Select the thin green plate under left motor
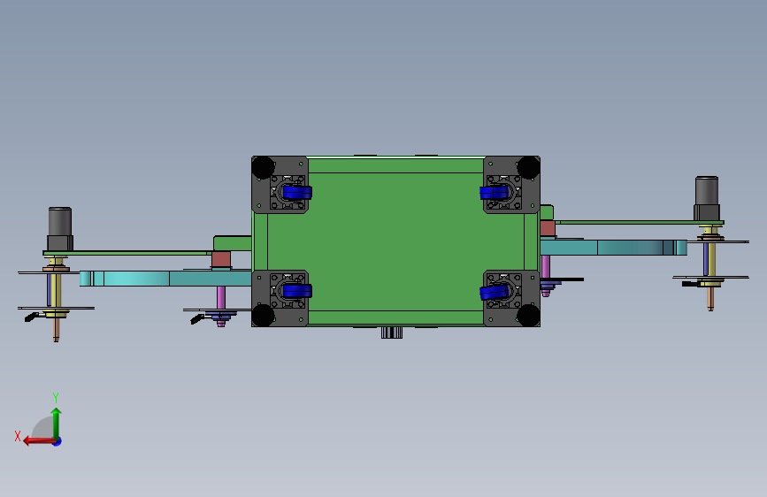 click(127, 253)
